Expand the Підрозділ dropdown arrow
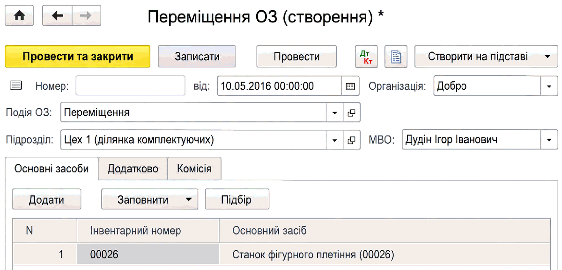Screen dimensions: 562x270 (x=335, y=140)
